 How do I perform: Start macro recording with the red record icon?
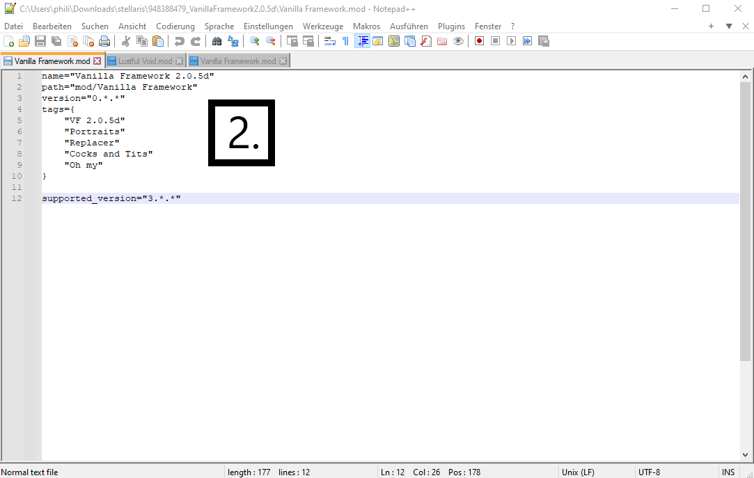[x=479, y=41]
